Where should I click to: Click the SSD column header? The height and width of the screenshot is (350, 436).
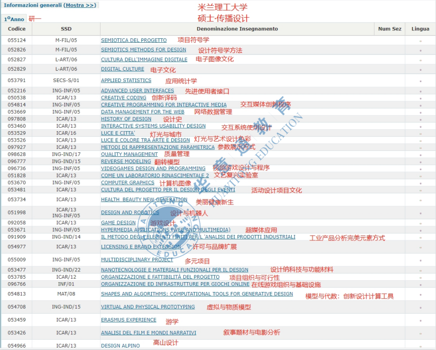click(66, 29)
